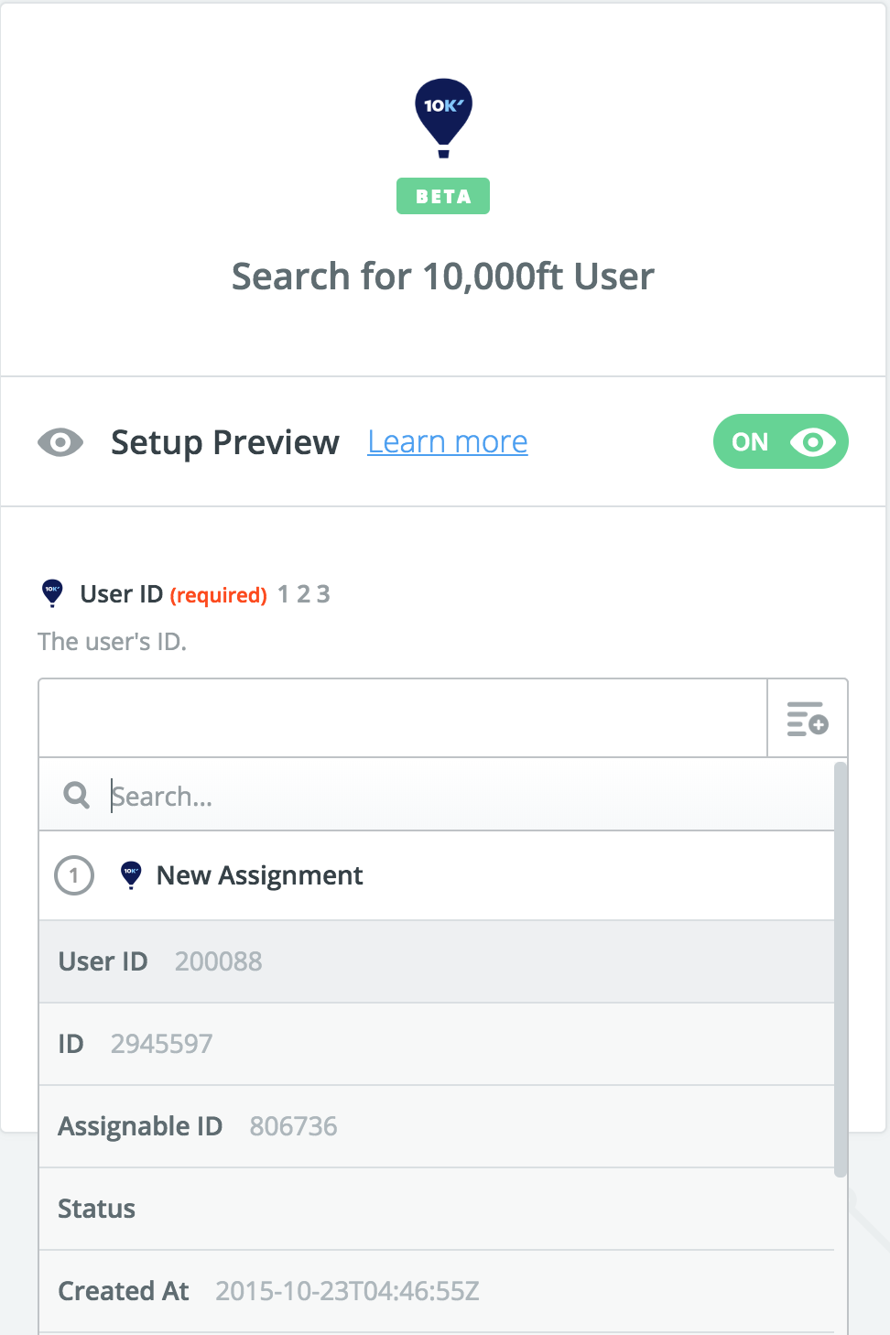Screen dimensions: 890x1335
Task: Open the Learn more link
Action: pos(447,442)
